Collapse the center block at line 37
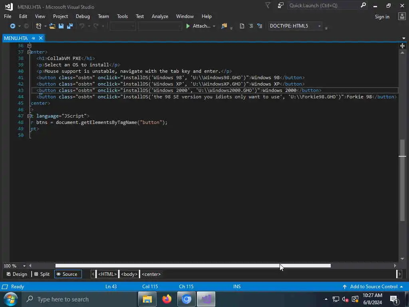The height and width of the screenshot is (307, 409). [x=29, y=52]
